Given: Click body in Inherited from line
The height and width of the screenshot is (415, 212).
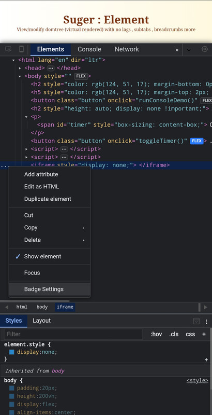Looking at the screenshot, I should click(x=58, y=371).
